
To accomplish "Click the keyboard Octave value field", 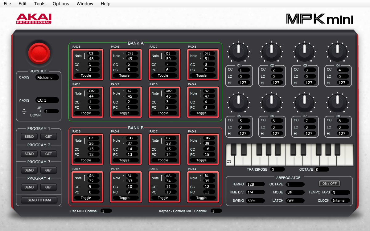I will (x=322, y=169).
